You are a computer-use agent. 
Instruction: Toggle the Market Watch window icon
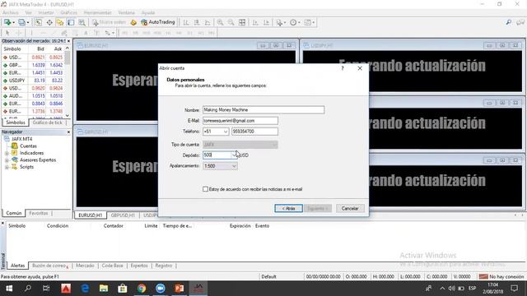(39, 22)
